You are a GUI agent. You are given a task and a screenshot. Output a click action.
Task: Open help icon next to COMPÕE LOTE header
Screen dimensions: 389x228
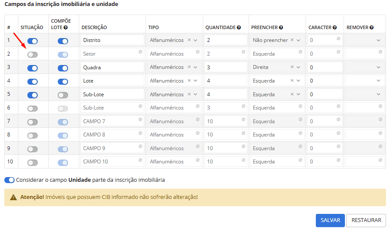65,27
